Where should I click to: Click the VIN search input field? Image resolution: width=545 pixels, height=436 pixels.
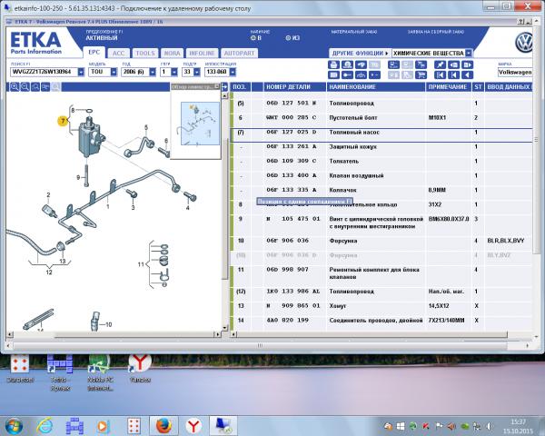click(44, 72)
